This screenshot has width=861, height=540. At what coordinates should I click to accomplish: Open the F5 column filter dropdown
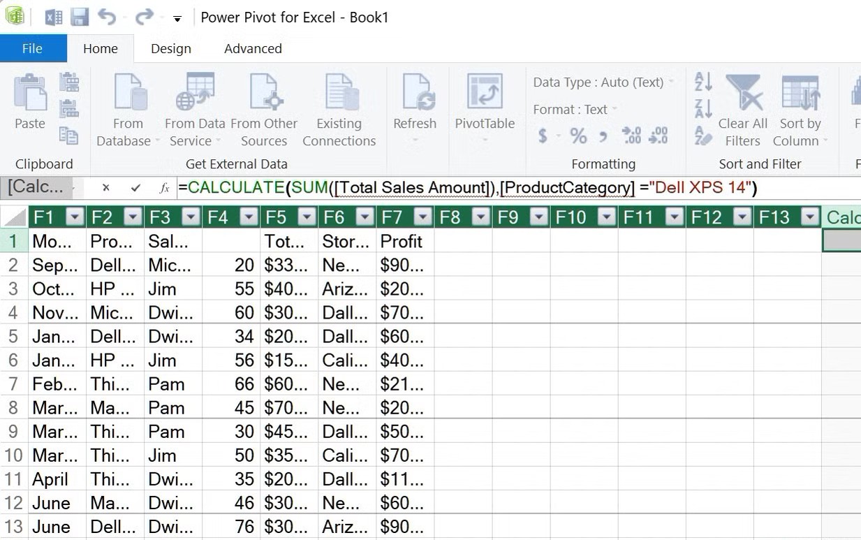307,217
